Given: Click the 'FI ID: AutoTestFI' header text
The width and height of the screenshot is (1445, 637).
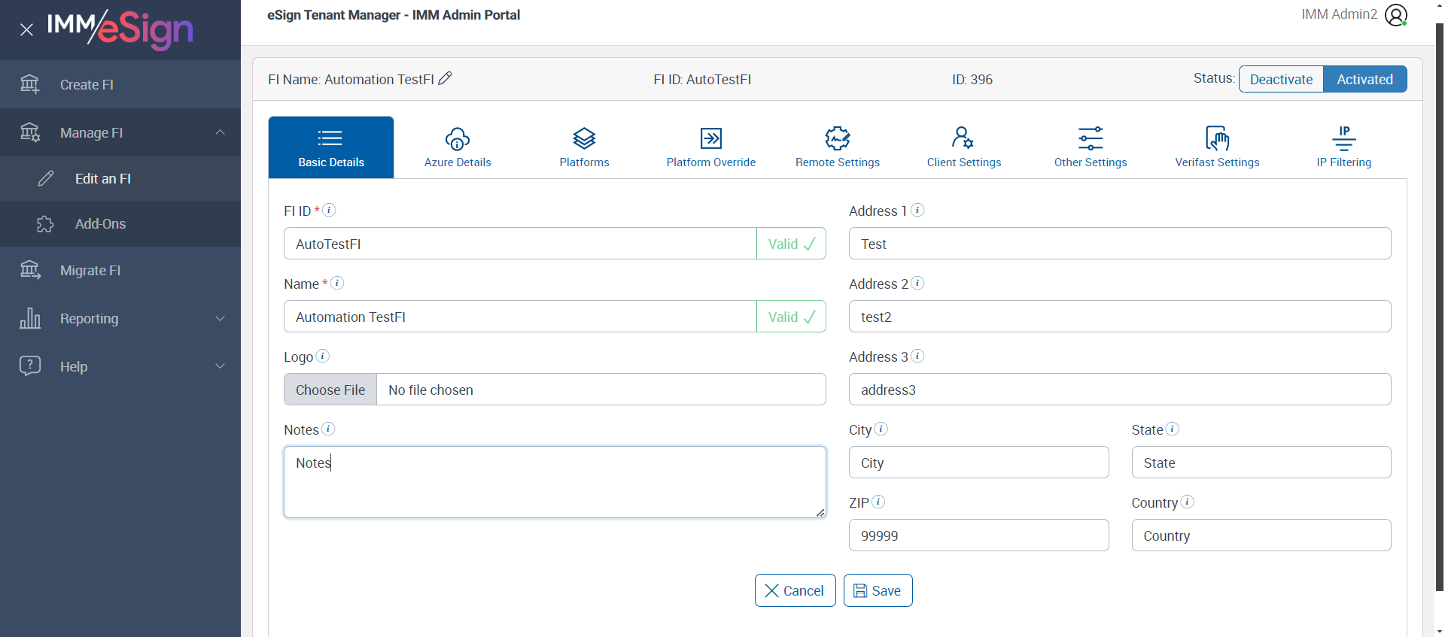Looking at the screenshot, I should pos(702,79).
